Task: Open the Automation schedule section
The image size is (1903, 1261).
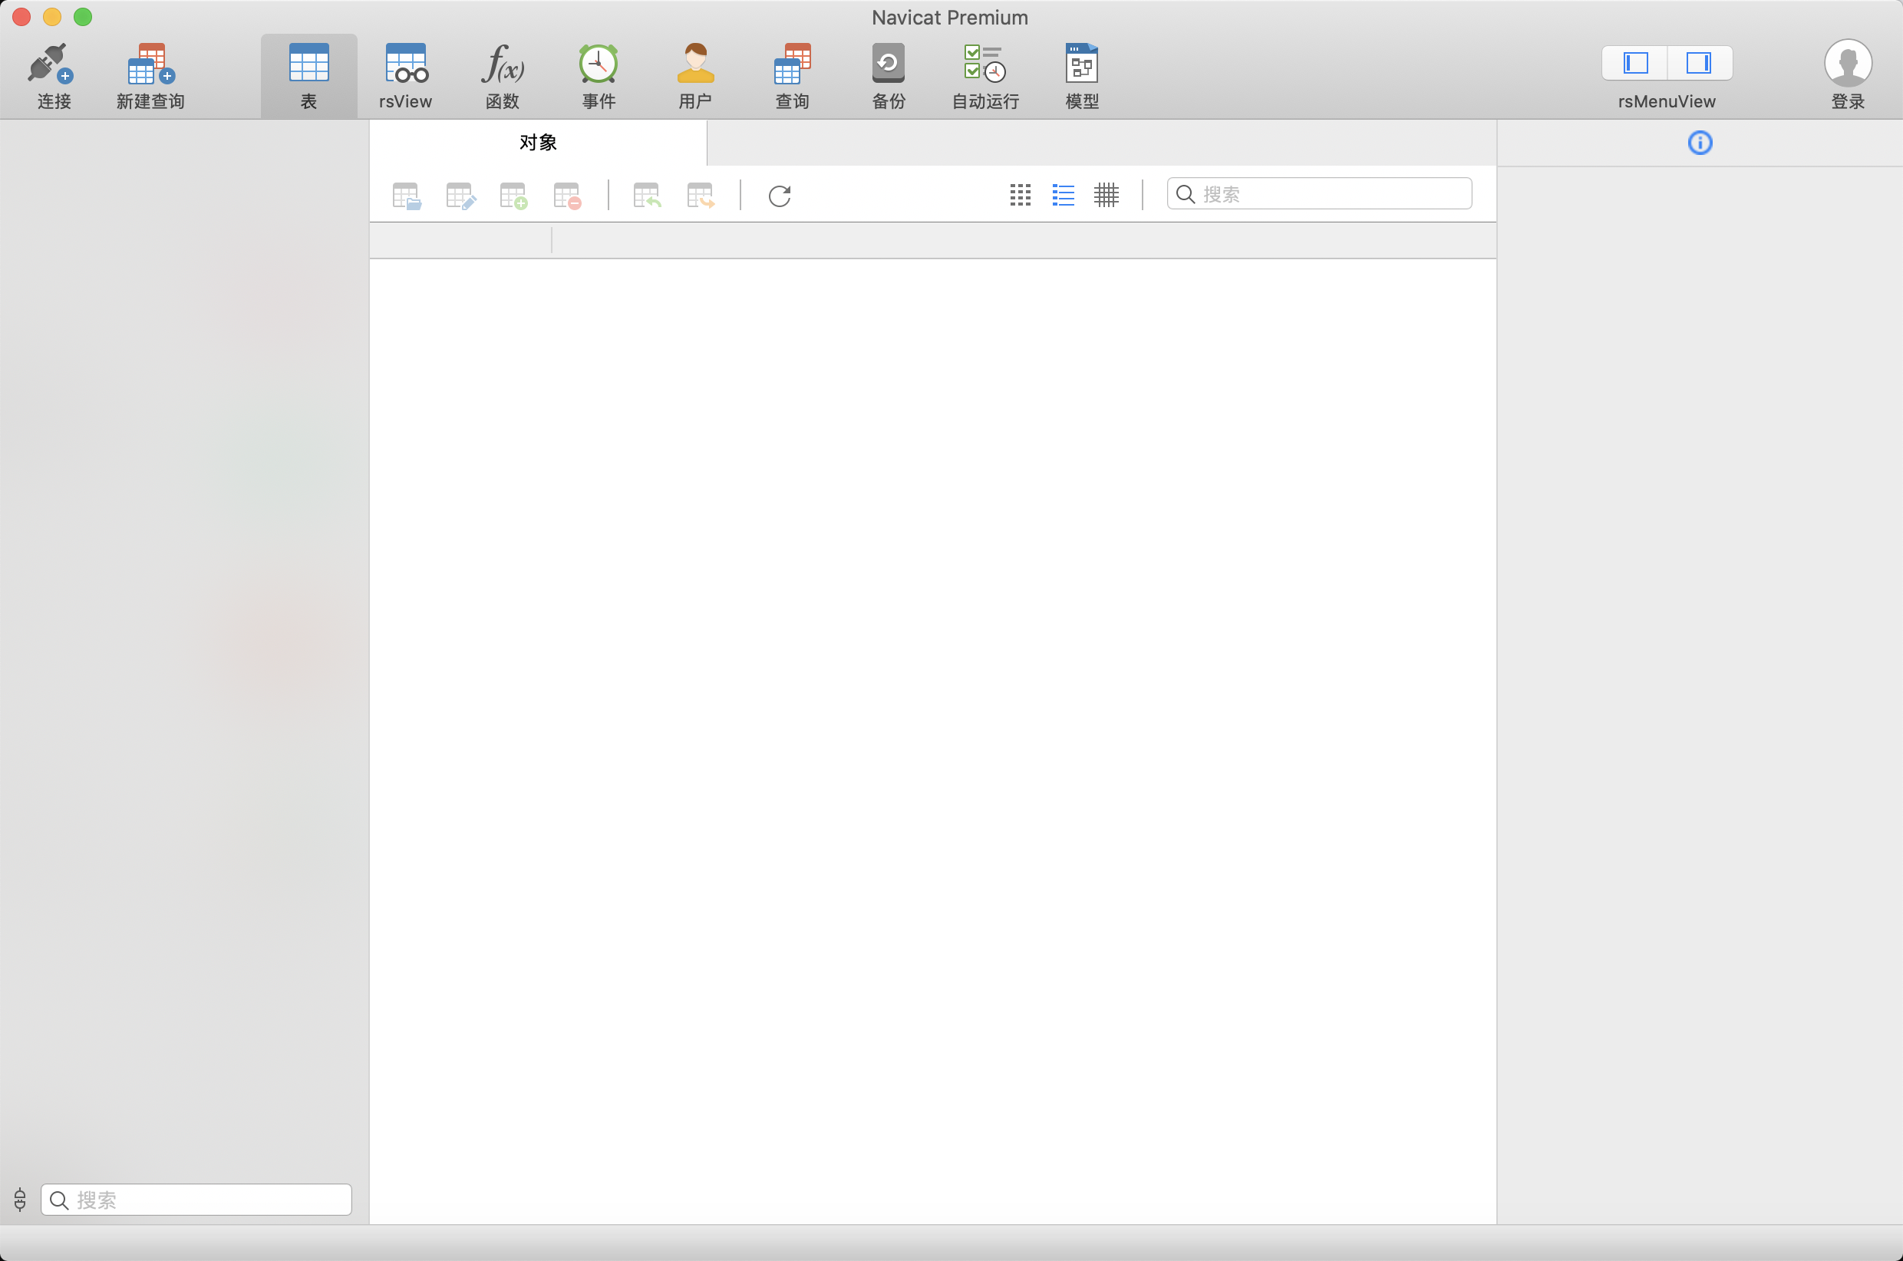Action: click(984, 64)
